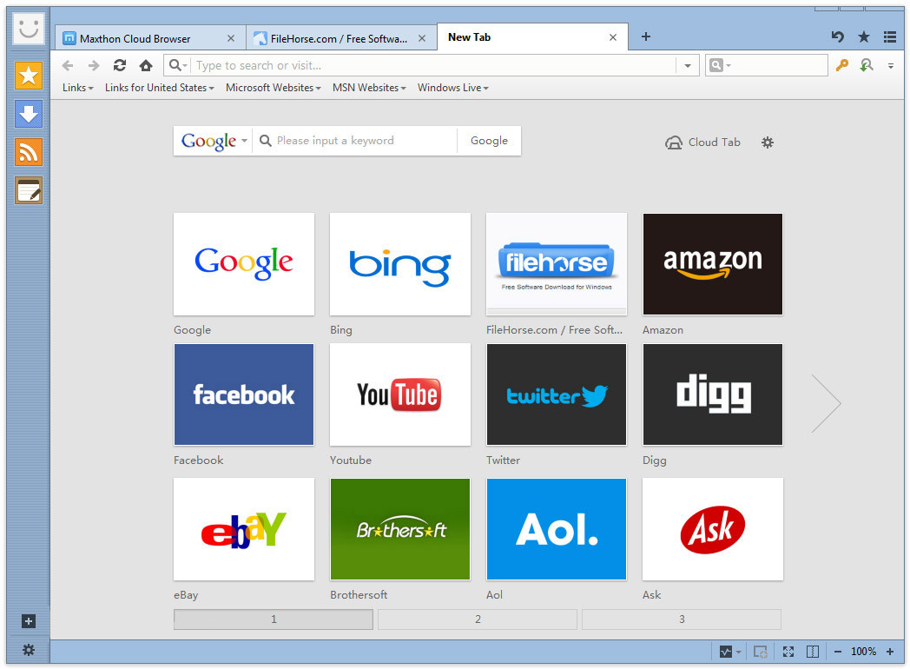Screen dimensions: 910x669
Task: Switch to Maxthon Cloud Browser tab
Action: click(x=151, y=38)
